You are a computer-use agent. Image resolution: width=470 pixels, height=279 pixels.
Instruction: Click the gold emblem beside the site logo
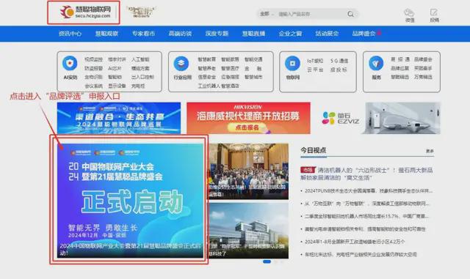(141, 12)
